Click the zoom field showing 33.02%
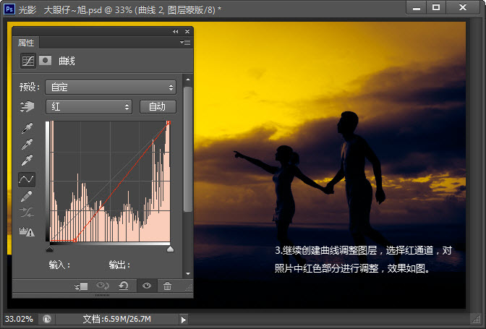Viewport: 486px width, 329px height. [x=20, y=319]
